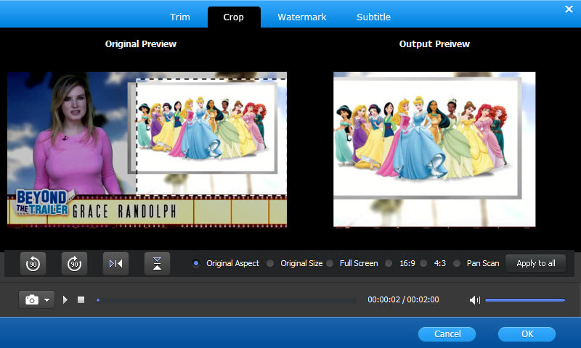Screen dimensions: 581x348
Task: Confirm changes with OK button
Action: 527,334
